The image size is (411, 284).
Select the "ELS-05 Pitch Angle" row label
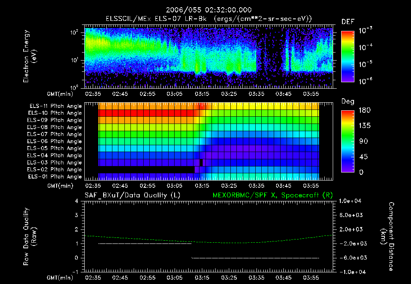click(x=54, y=148)
